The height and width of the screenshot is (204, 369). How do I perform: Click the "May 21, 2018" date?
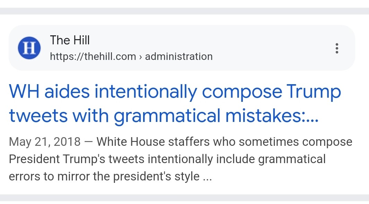point(45,142)
